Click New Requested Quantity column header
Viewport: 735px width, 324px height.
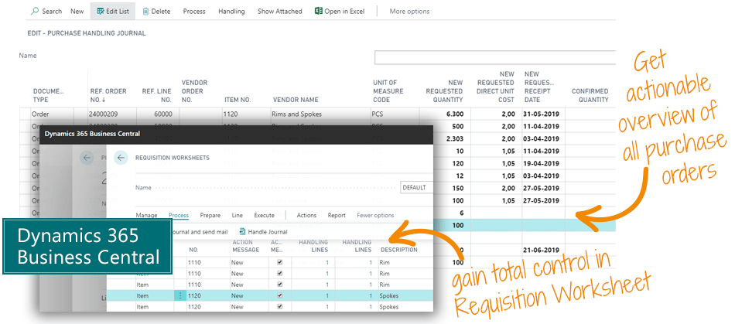click(x=444, y=91)
